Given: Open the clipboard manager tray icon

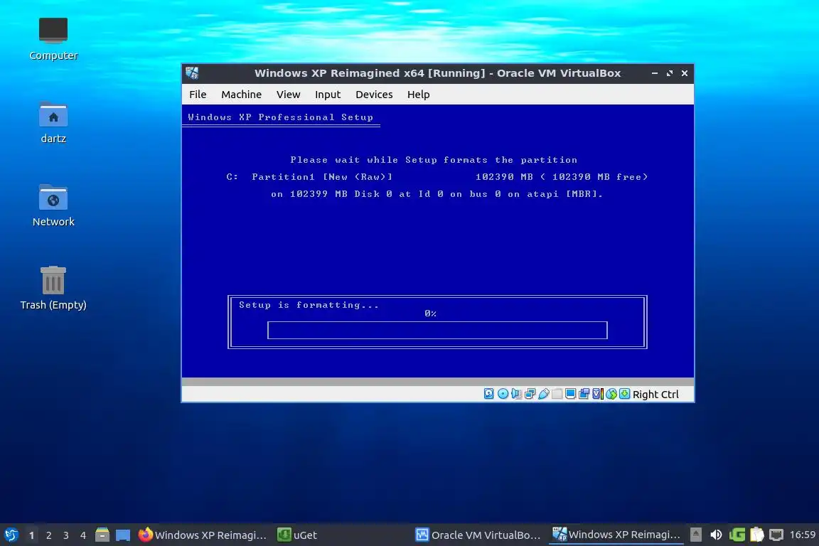Looking at the screenshot, I should click(757, 535).
